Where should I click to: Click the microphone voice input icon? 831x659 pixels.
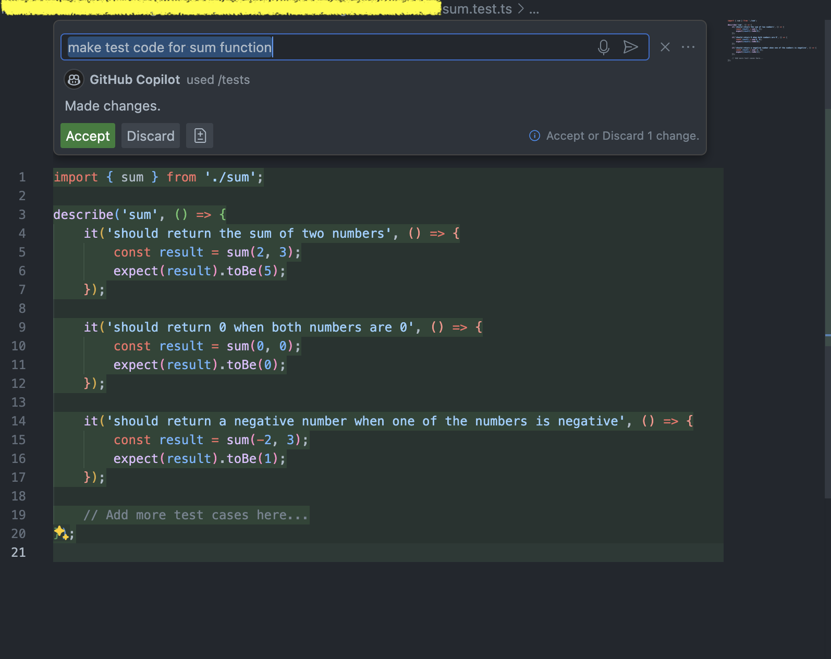(x=604, y=47)
